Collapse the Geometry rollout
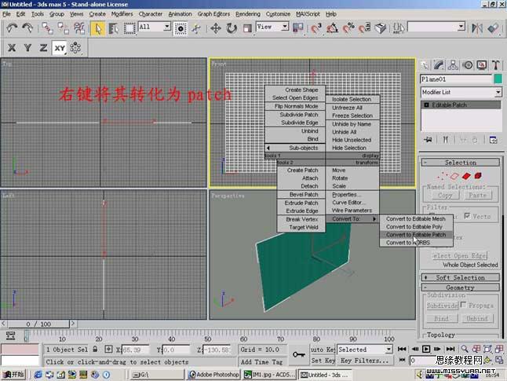Viewport: 507px width, 381px height. coord(461,288)
